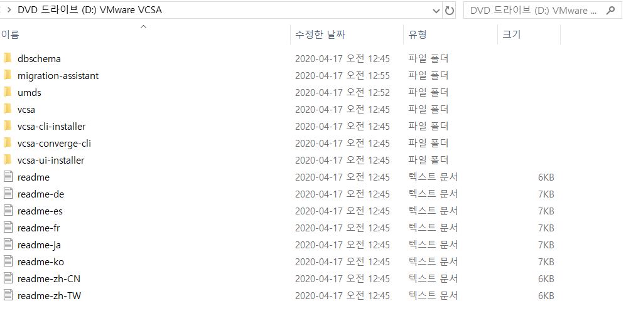Click the 7KB size of readme-ja
Image resolution: width=626 pixels, height=311 pixels.
(546, 245)
